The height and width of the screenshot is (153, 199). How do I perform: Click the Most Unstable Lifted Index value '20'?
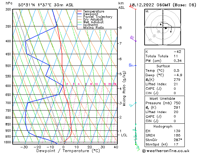[176, 112]
